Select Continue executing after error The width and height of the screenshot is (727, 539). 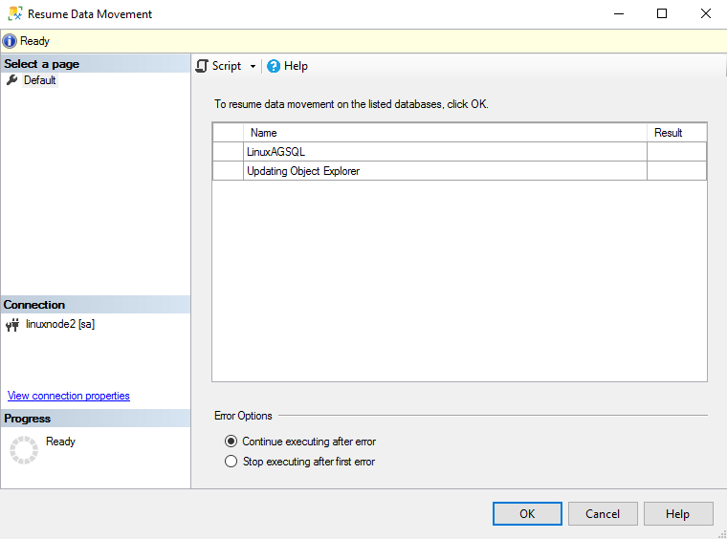tap(231, 442)
